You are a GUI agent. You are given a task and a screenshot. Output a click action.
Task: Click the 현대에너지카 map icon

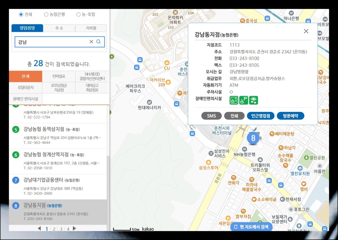(x=150, y=102)
